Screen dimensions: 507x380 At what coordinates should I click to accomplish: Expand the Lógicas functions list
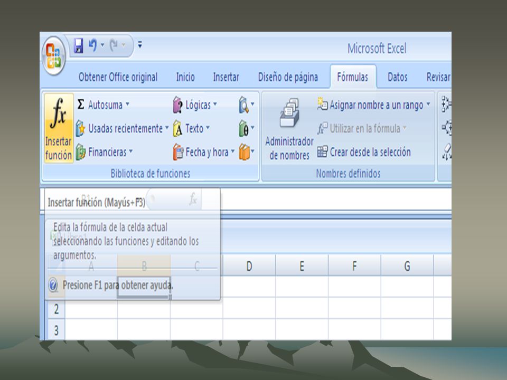[215, 104]
